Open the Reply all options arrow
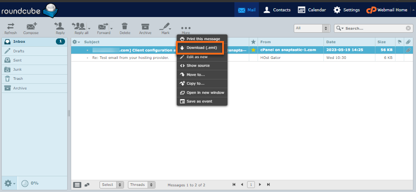The width and height of the screenshot is (416, 192). tap(89, 28)
